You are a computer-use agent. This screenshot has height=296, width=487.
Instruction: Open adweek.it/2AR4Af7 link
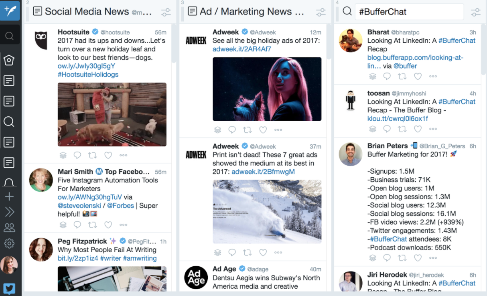coord(242,49)
